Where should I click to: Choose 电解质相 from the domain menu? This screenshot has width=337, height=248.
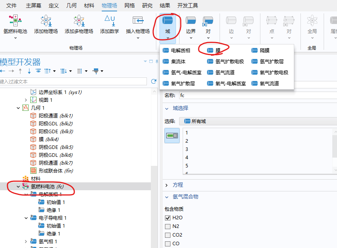(176, 51)
